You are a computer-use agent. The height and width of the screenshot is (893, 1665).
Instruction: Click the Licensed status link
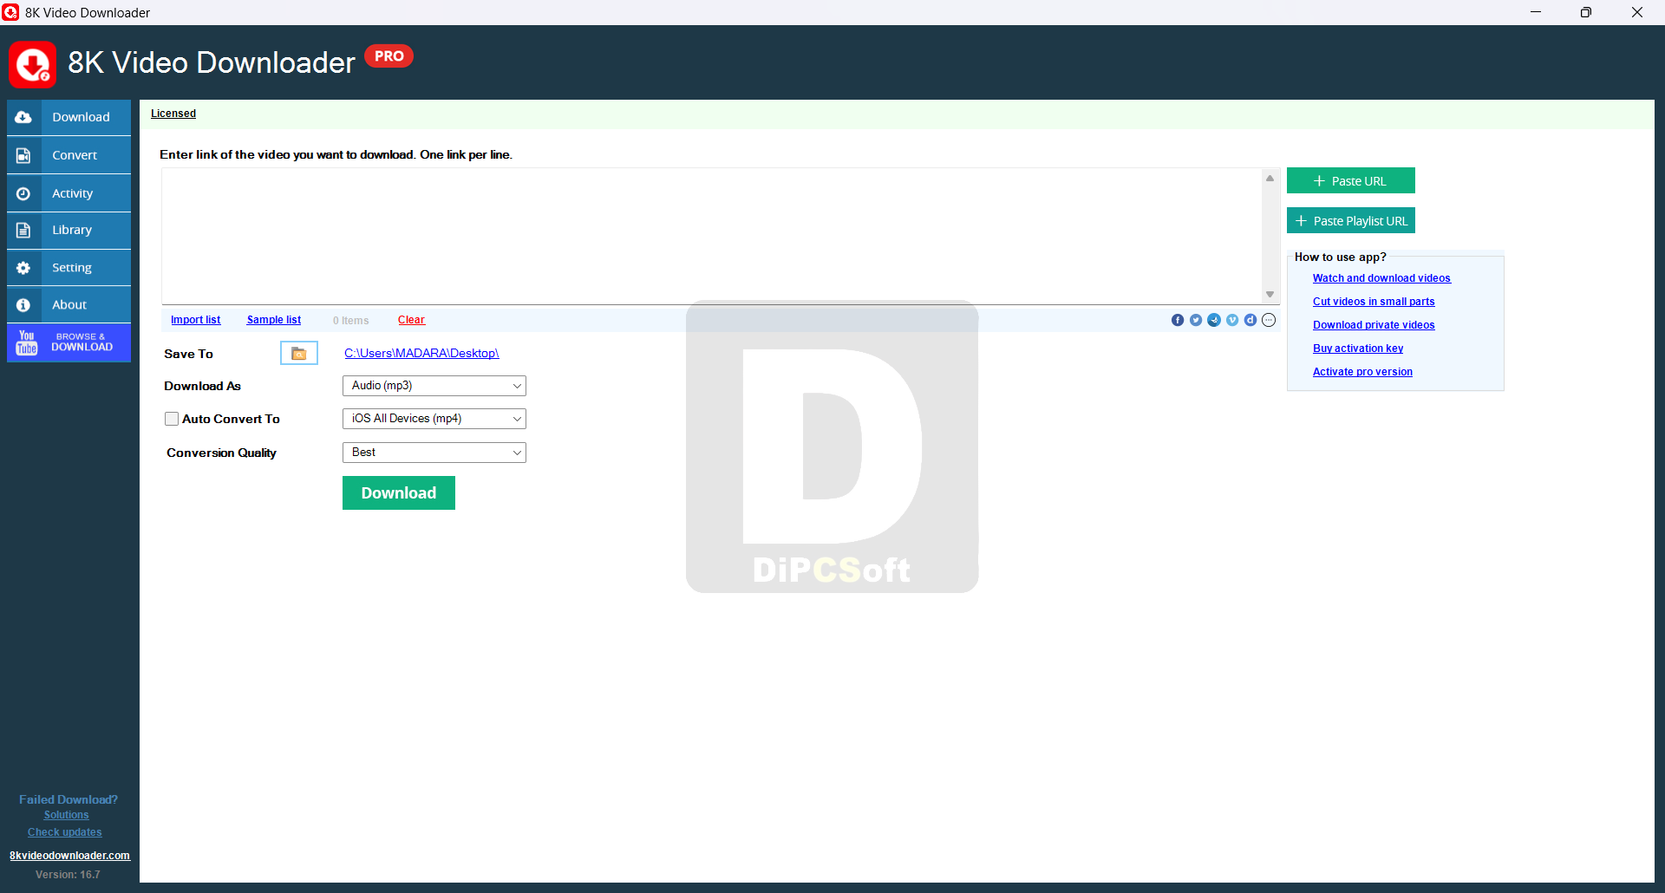pos(173,114)
